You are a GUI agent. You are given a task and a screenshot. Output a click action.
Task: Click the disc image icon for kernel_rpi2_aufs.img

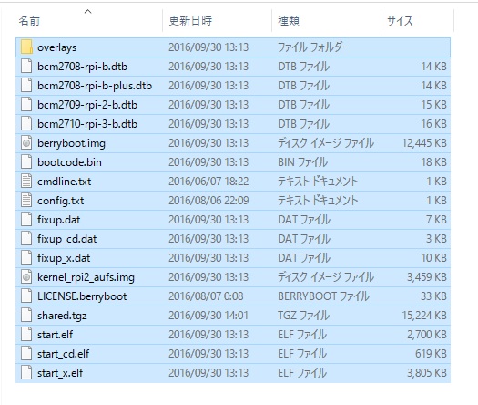[x=26, y=277]
